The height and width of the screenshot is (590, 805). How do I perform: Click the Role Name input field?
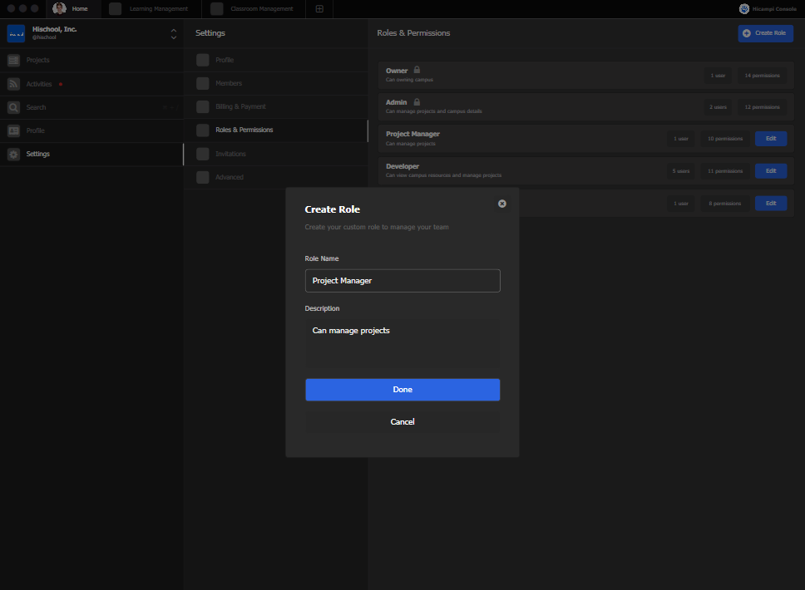(402, 281)
